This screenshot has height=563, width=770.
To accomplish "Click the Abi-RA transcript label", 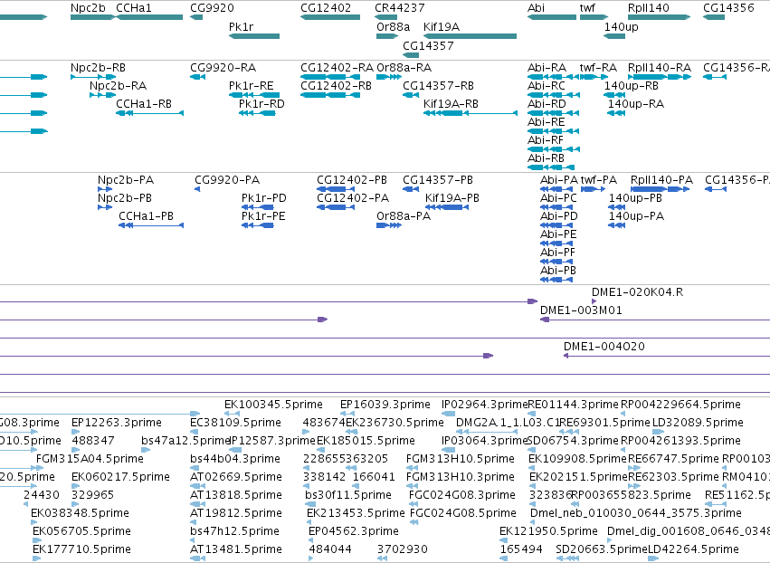I will [x=547, y=67].
